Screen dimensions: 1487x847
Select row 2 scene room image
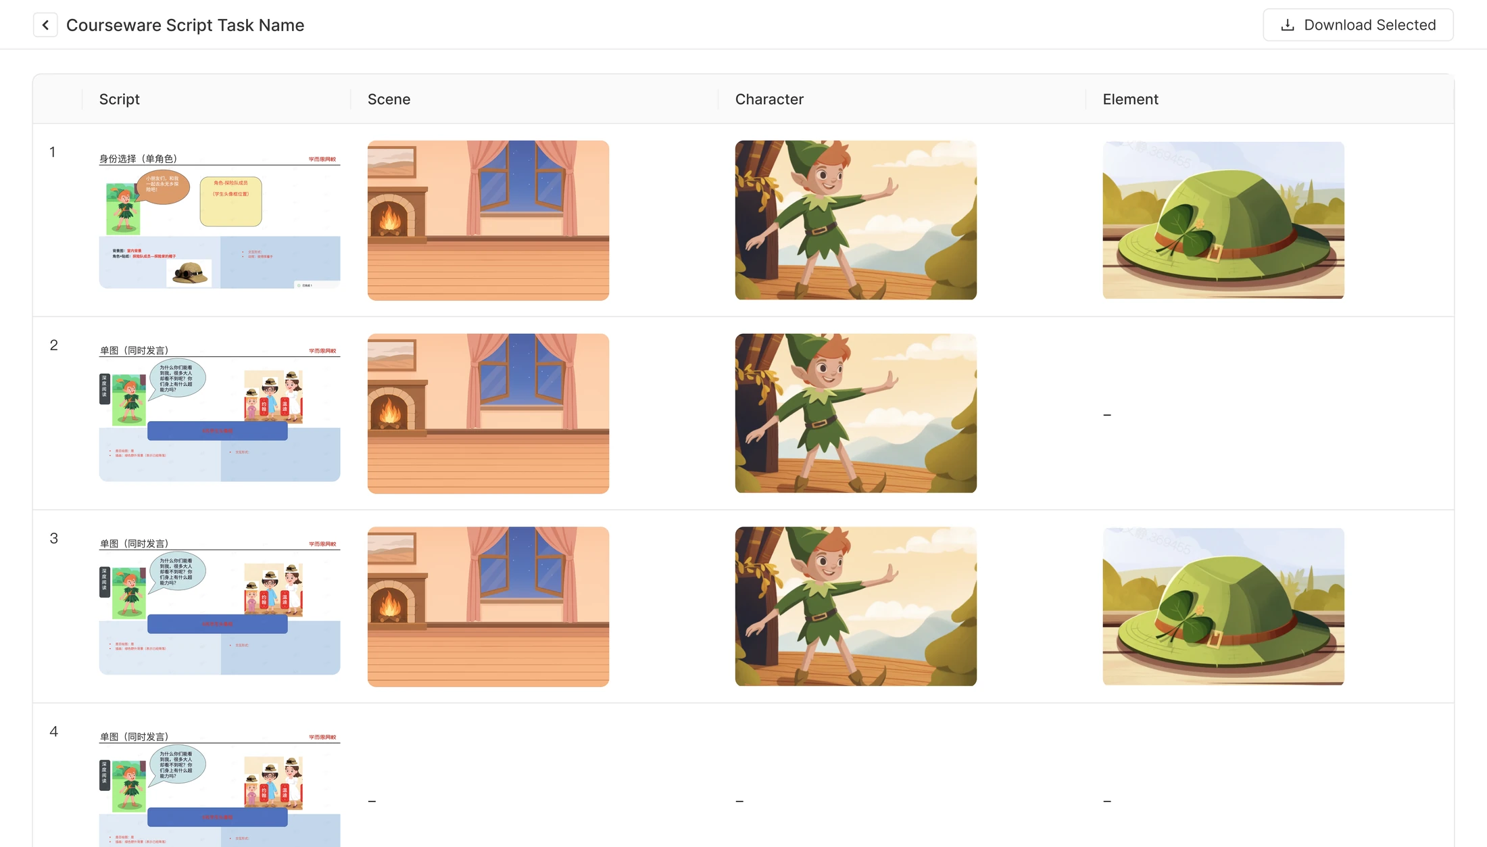pos(488,414)
